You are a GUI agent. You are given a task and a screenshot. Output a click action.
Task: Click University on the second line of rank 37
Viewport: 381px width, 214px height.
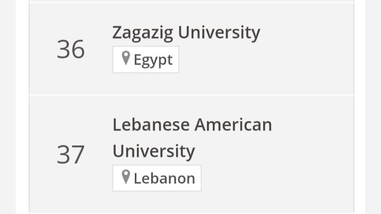pos(153,151)
